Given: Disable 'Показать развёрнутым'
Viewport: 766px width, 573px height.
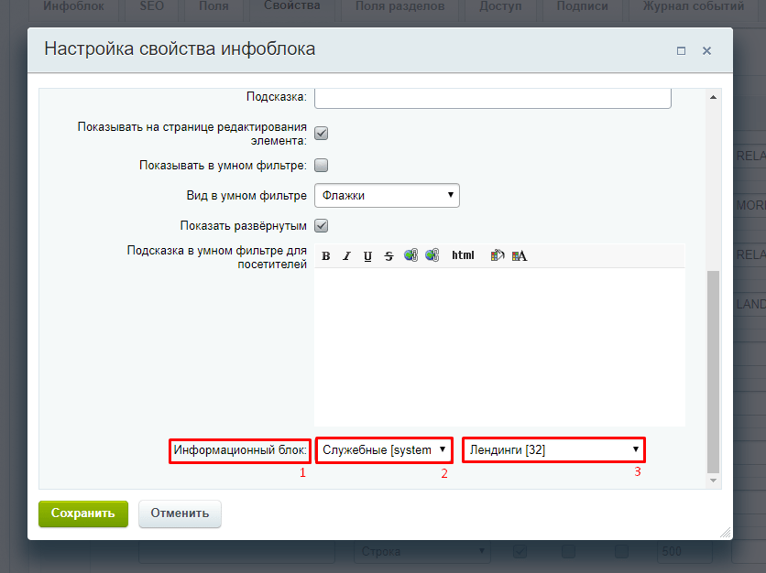Looking at the screenshot, I should click(x=321, y=225).
